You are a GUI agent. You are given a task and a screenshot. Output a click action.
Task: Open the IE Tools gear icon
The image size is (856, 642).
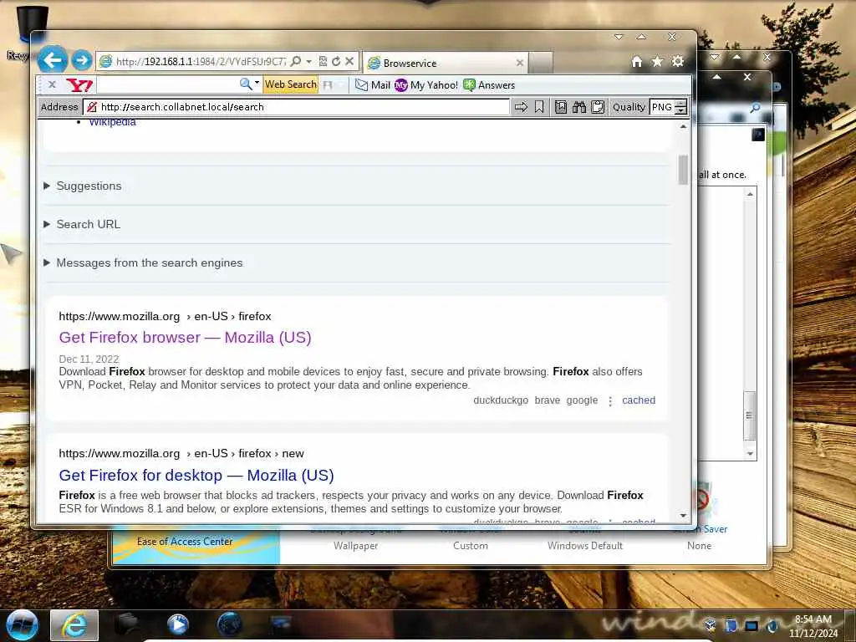(x=678, y=62)
